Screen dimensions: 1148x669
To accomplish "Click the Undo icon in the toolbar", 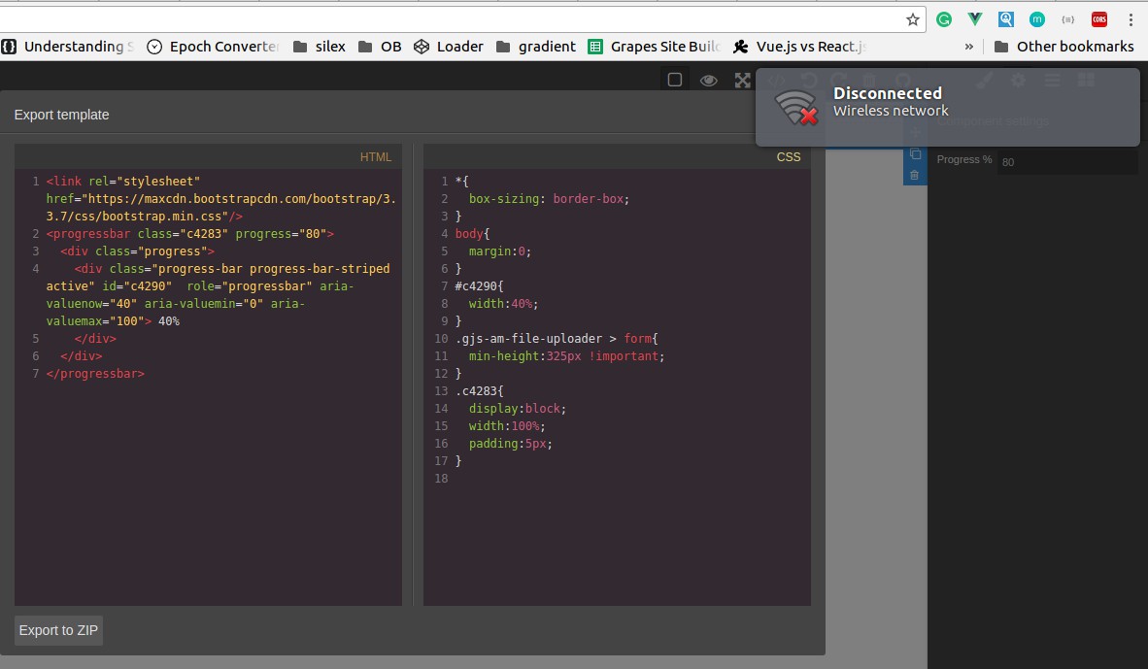I will click(x=808, y=80).
